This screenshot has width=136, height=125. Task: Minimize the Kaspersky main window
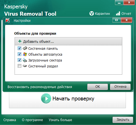pos(119,3)
